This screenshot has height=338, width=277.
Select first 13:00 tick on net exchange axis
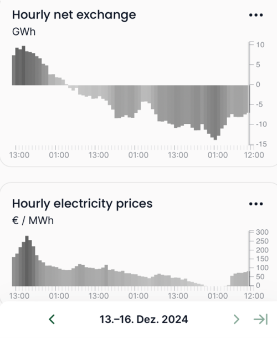tap(19, 155)
